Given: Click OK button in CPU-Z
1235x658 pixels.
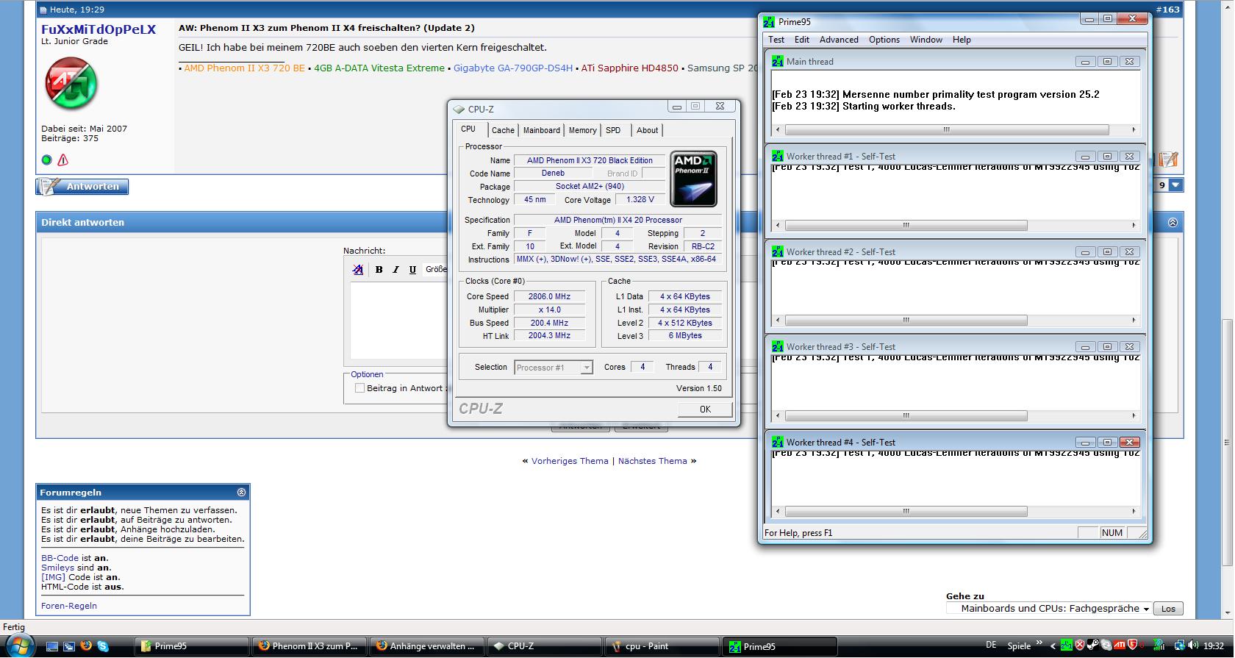Looking at the screenshot, I should coord(705,409).
